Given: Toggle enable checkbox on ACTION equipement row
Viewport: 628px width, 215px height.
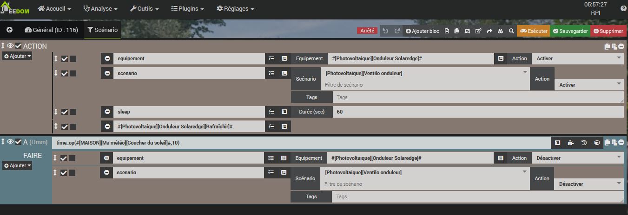Looking at the screenshot, I should point(65,59).
